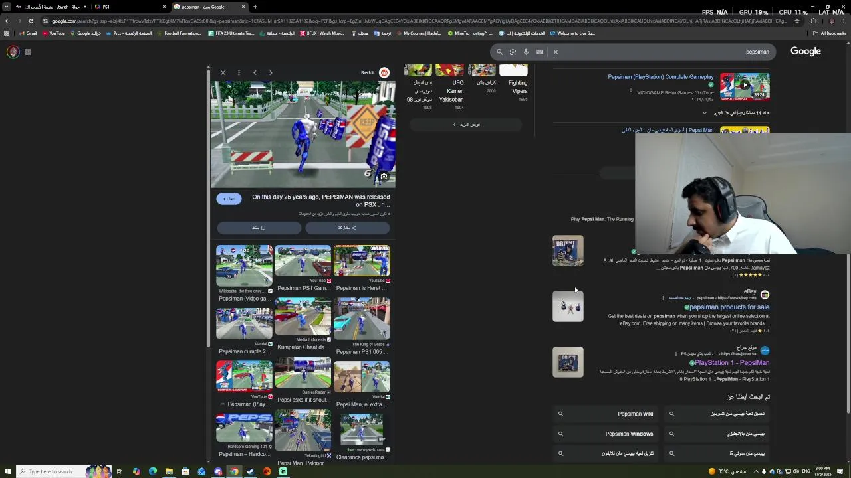Open the 'Pepsiman Is Here!' thumbnail
This screenshot has height=478, width=851.
[x=362, y=260]
